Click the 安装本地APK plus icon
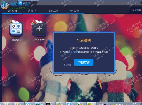This screenshot has width=142, height=105. click(x=39, y=29)
